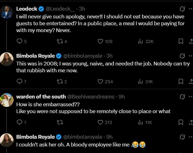
Task: Like warden of the south's tweet
Action: (x=101, y=122)
